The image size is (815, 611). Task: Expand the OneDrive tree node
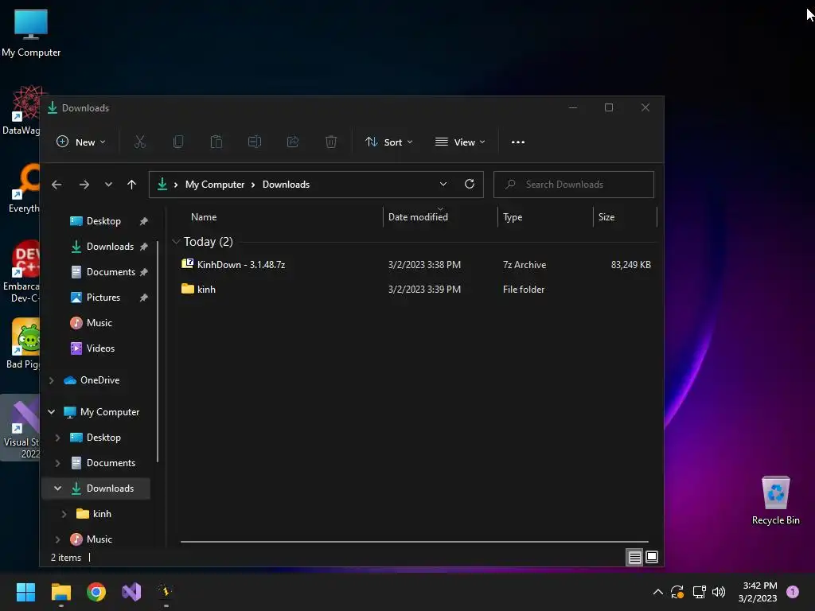coord(52,380)
